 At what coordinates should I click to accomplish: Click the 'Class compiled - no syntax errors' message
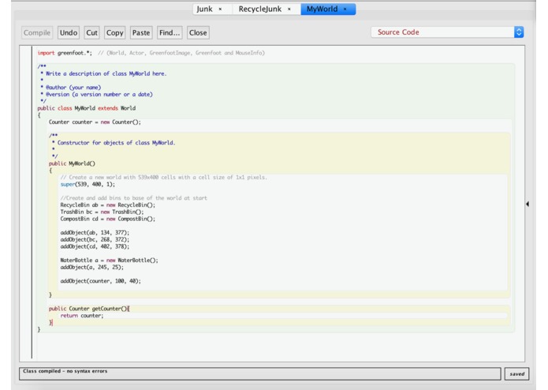(65, 371)
